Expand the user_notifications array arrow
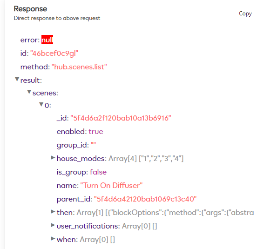Screen dimensions: 264x249 click(53, 225)
